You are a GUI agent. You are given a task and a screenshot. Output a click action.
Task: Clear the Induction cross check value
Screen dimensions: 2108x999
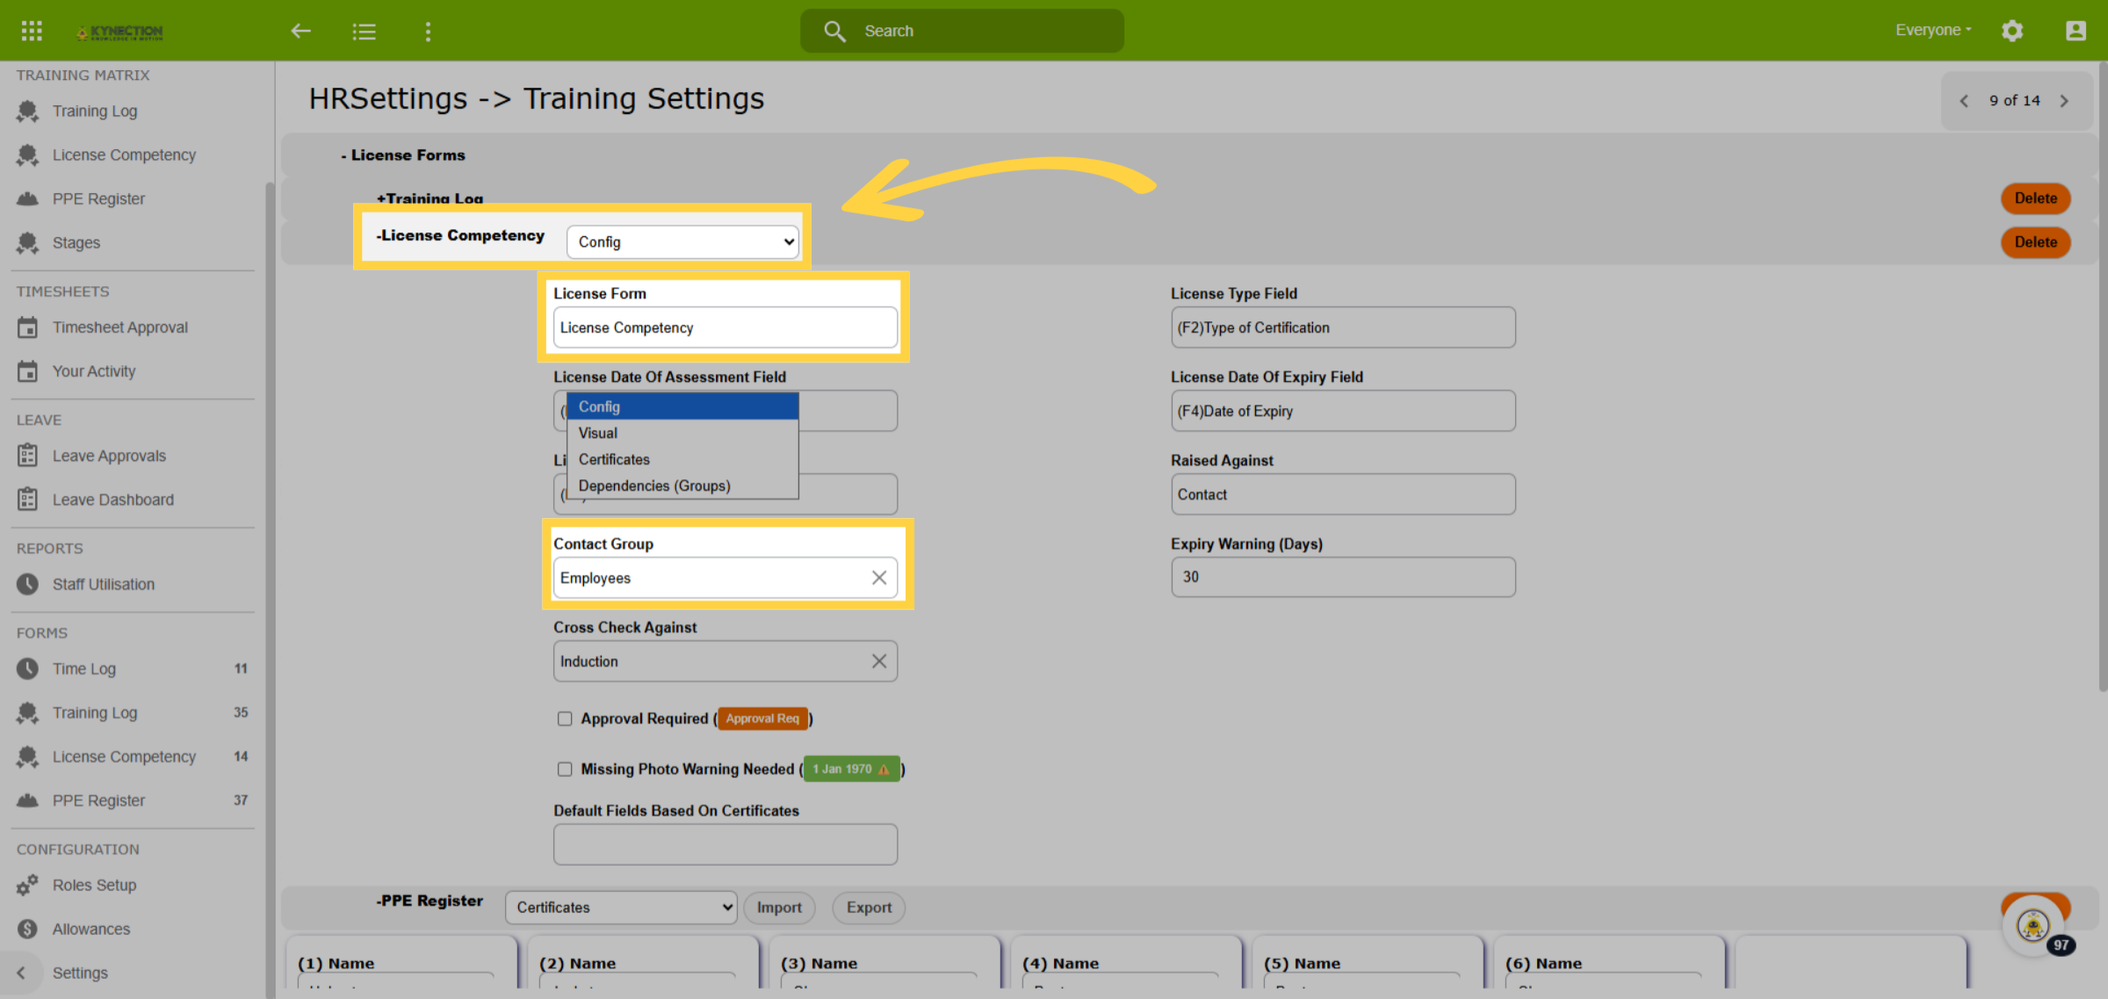[878, 661]
